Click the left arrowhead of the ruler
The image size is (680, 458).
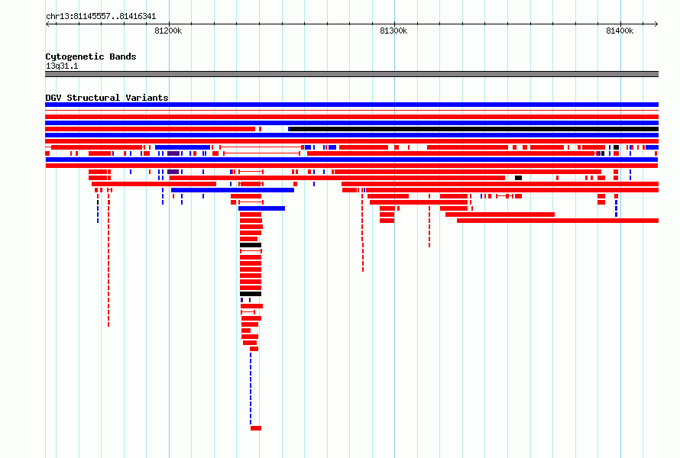[47, 24]
